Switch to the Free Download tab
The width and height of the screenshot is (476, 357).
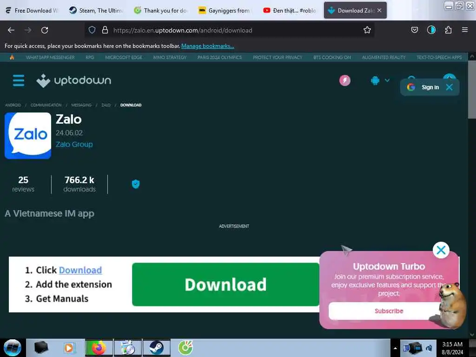click(32, 10)
